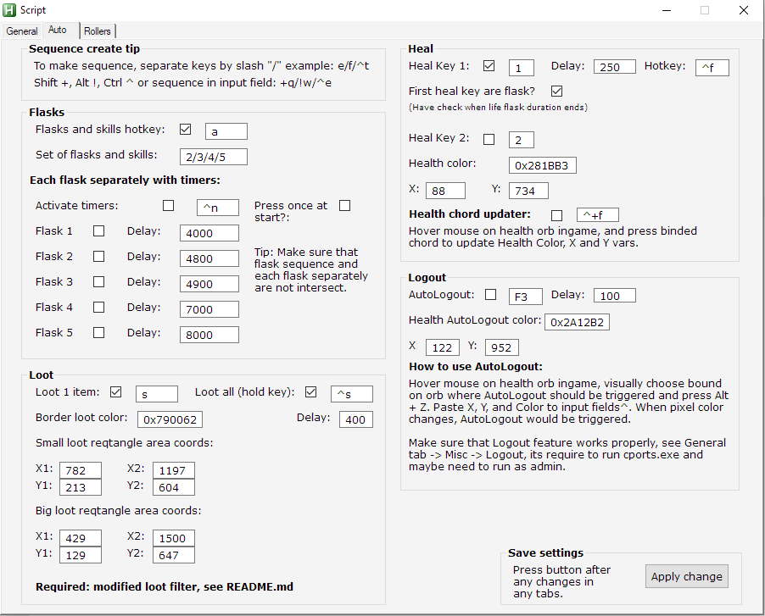This screenshot has width=765, height=616.
Task: Click small loot X1 field showing 782
Action: [x=81, y=470]
